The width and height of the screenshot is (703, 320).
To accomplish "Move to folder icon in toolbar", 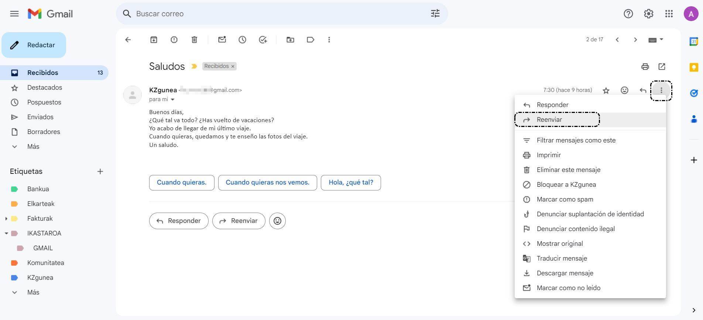I will [290, 39].
